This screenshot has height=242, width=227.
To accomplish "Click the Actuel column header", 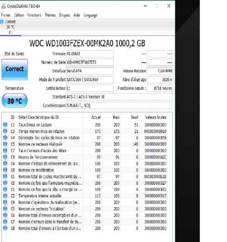I will coord(96,117).
